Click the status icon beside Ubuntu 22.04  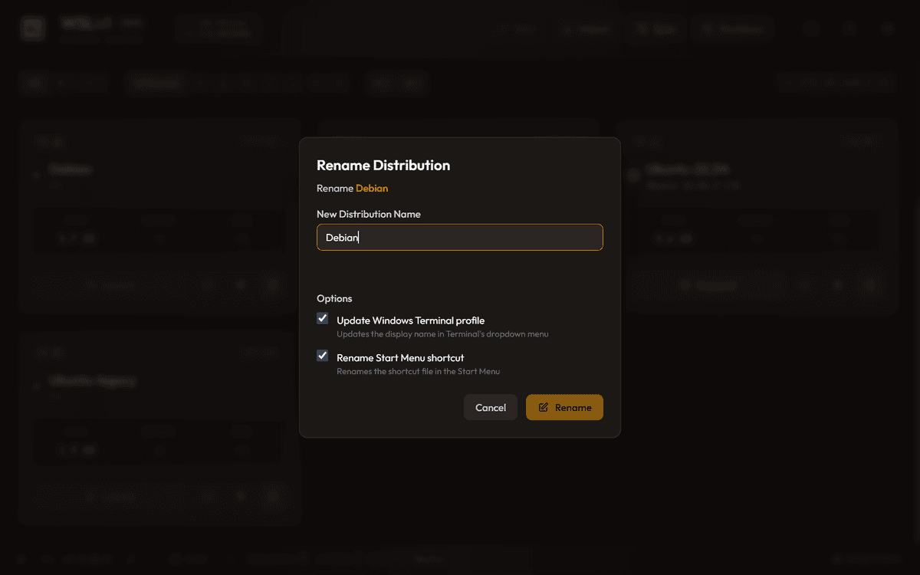coord(633,176)
